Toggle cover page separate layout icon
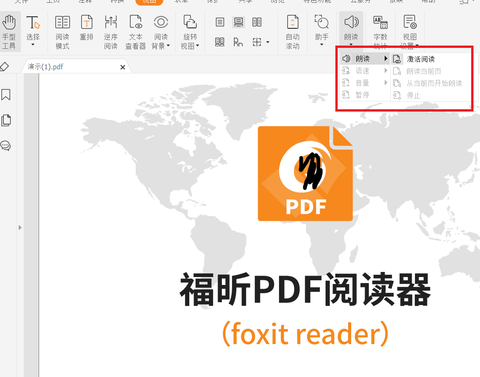 pos(238,42)
